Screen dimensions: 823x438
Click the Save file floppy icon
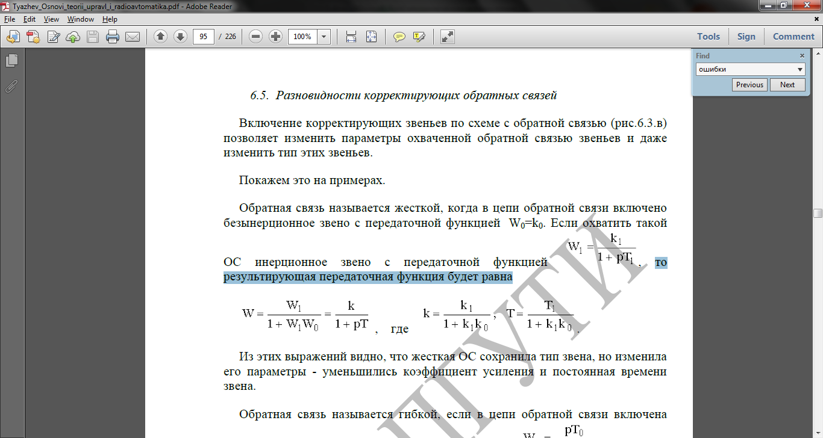[93, 37]
